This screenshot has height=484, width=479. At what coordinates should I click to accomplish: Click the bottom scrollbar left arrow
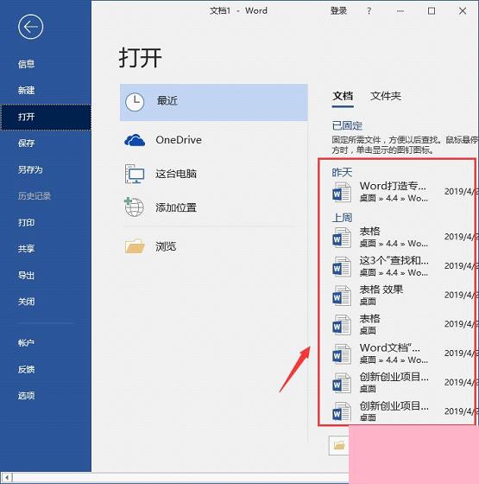[x=7, y=477]
